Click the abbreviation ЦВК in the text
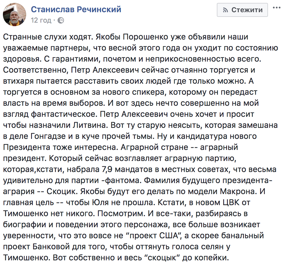The height and width of the screenshot is (265, 286). 231,203
